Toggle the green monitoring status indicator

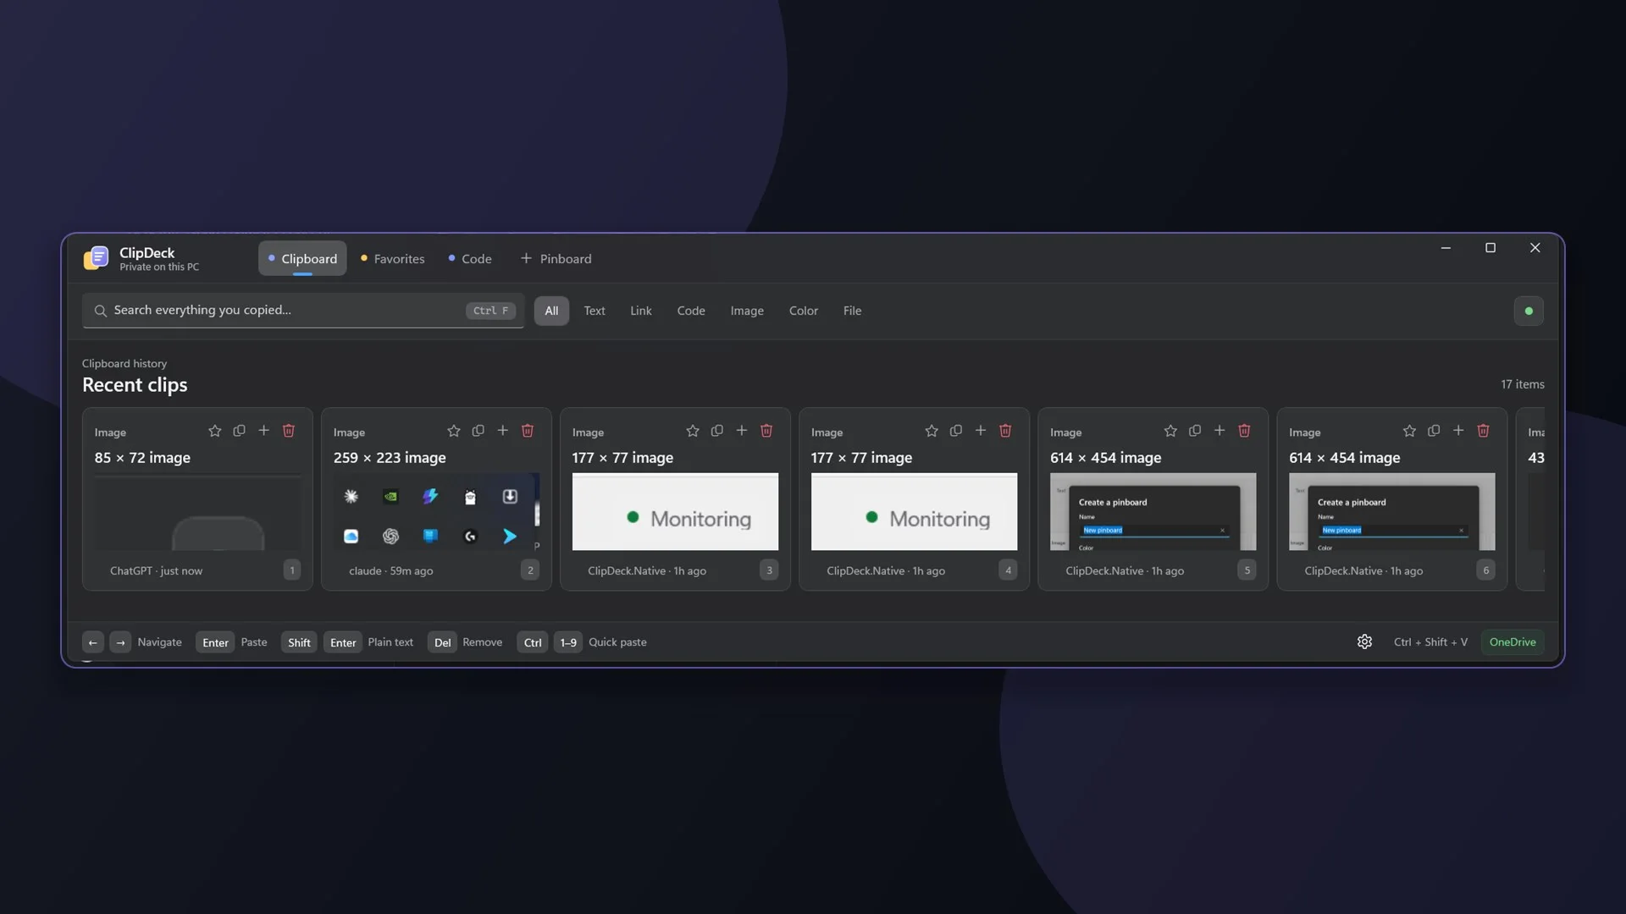[1528, 311]
